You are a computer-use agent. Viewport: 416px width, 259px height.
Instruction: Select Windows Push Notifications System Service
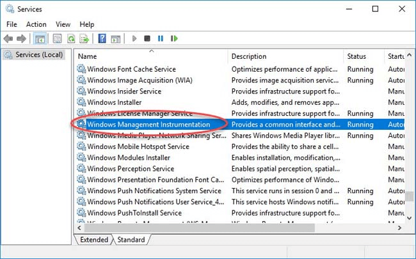[x=240, y=191]
